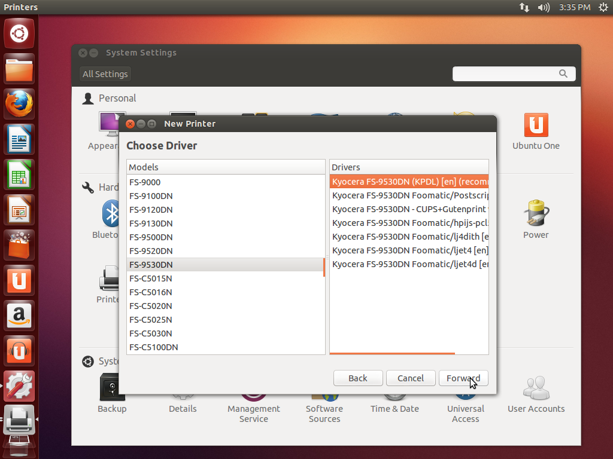This screenshot has height=459, width=613.
Task: Open LibreOffice Calc from the launcher
Action: tap(19, 175)
